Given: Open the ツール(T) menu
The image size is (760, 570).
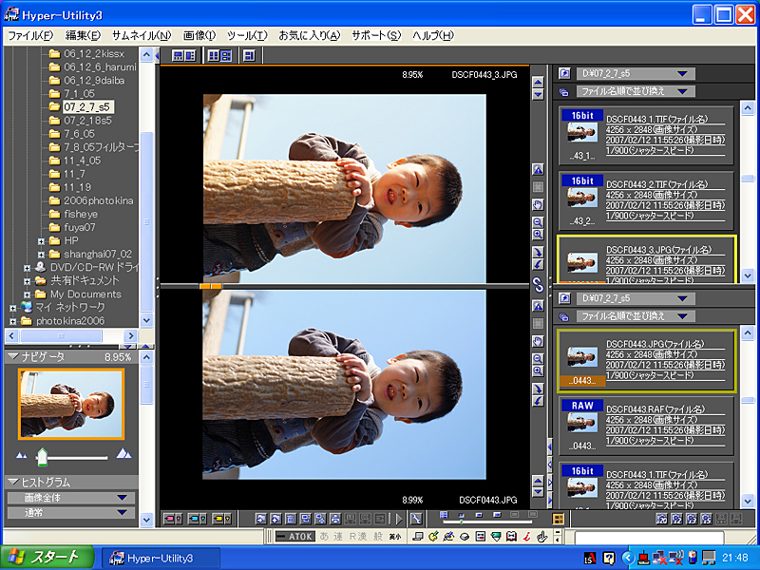Looking at the screenshot, I should click(247, 35).
